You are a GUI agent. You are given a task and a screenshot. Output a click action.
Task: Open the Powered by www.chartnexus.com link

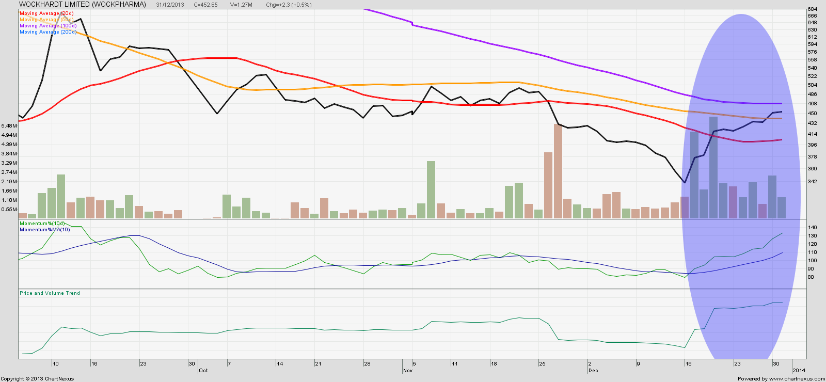(x=781, y=379)
